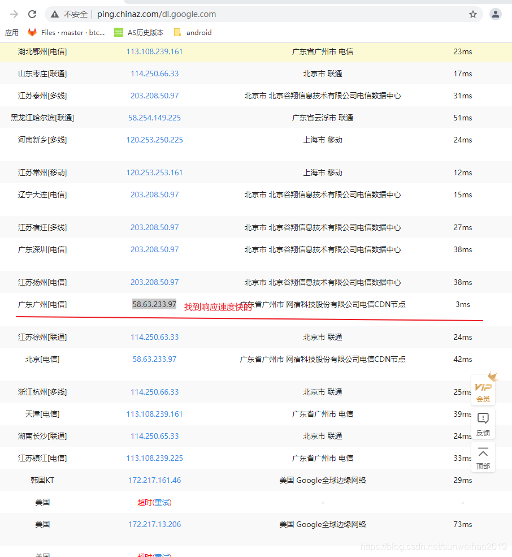Click 广东省云浮市 联通 location cell
This screenshot has height=557, width=512.
point(322,118)
